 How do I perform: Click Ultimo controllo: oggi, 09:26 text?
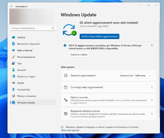pos(94,26)
